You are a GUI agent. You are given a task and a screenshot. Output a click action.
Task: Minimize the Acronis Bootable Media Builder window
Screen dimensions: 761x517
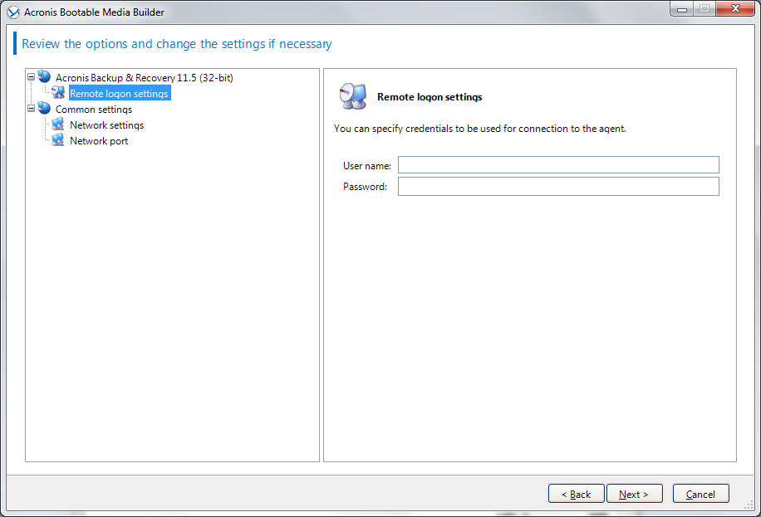[x=682, y=9]
